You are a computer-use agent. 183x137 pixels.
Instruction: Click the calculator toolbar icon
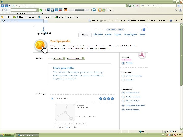(100, 10)
